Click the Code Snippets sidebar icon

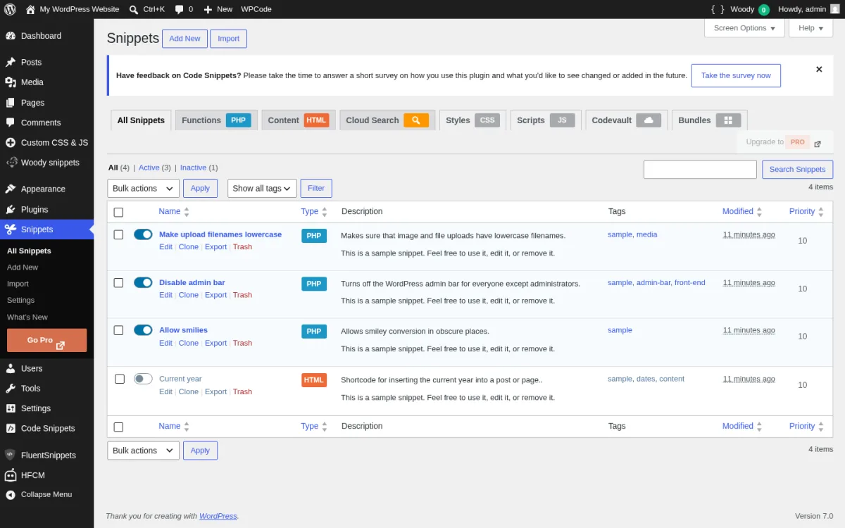click(11, 428)
